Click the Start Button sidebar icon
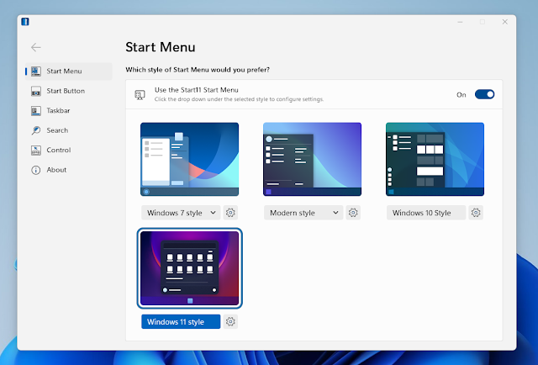538x365 pixels. coord(36,91)
